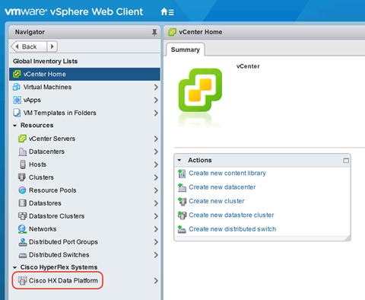Expand the Resource Pools row chevron
The height and width of the screenshot is (300, 365).
tap(156, 190)
